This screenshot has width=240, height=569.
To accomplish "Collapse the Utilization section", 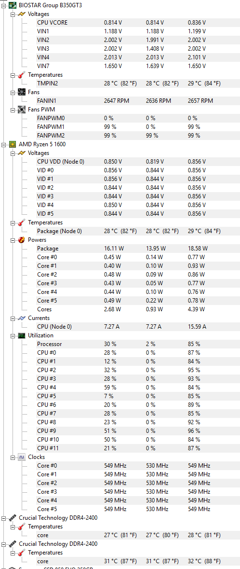I will [x=13, y=336].
